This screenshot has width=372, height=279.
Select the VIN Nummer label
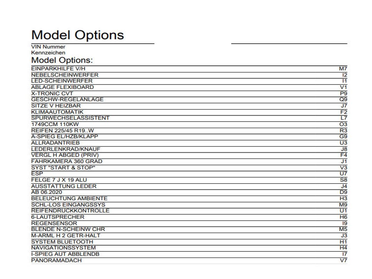pos(48,47)
